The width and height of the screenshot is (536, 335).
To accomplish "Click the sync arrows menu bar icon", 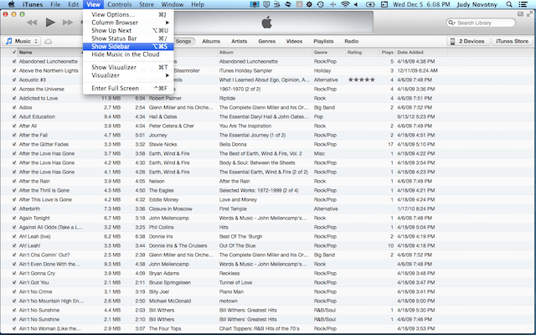I will 288,4.
